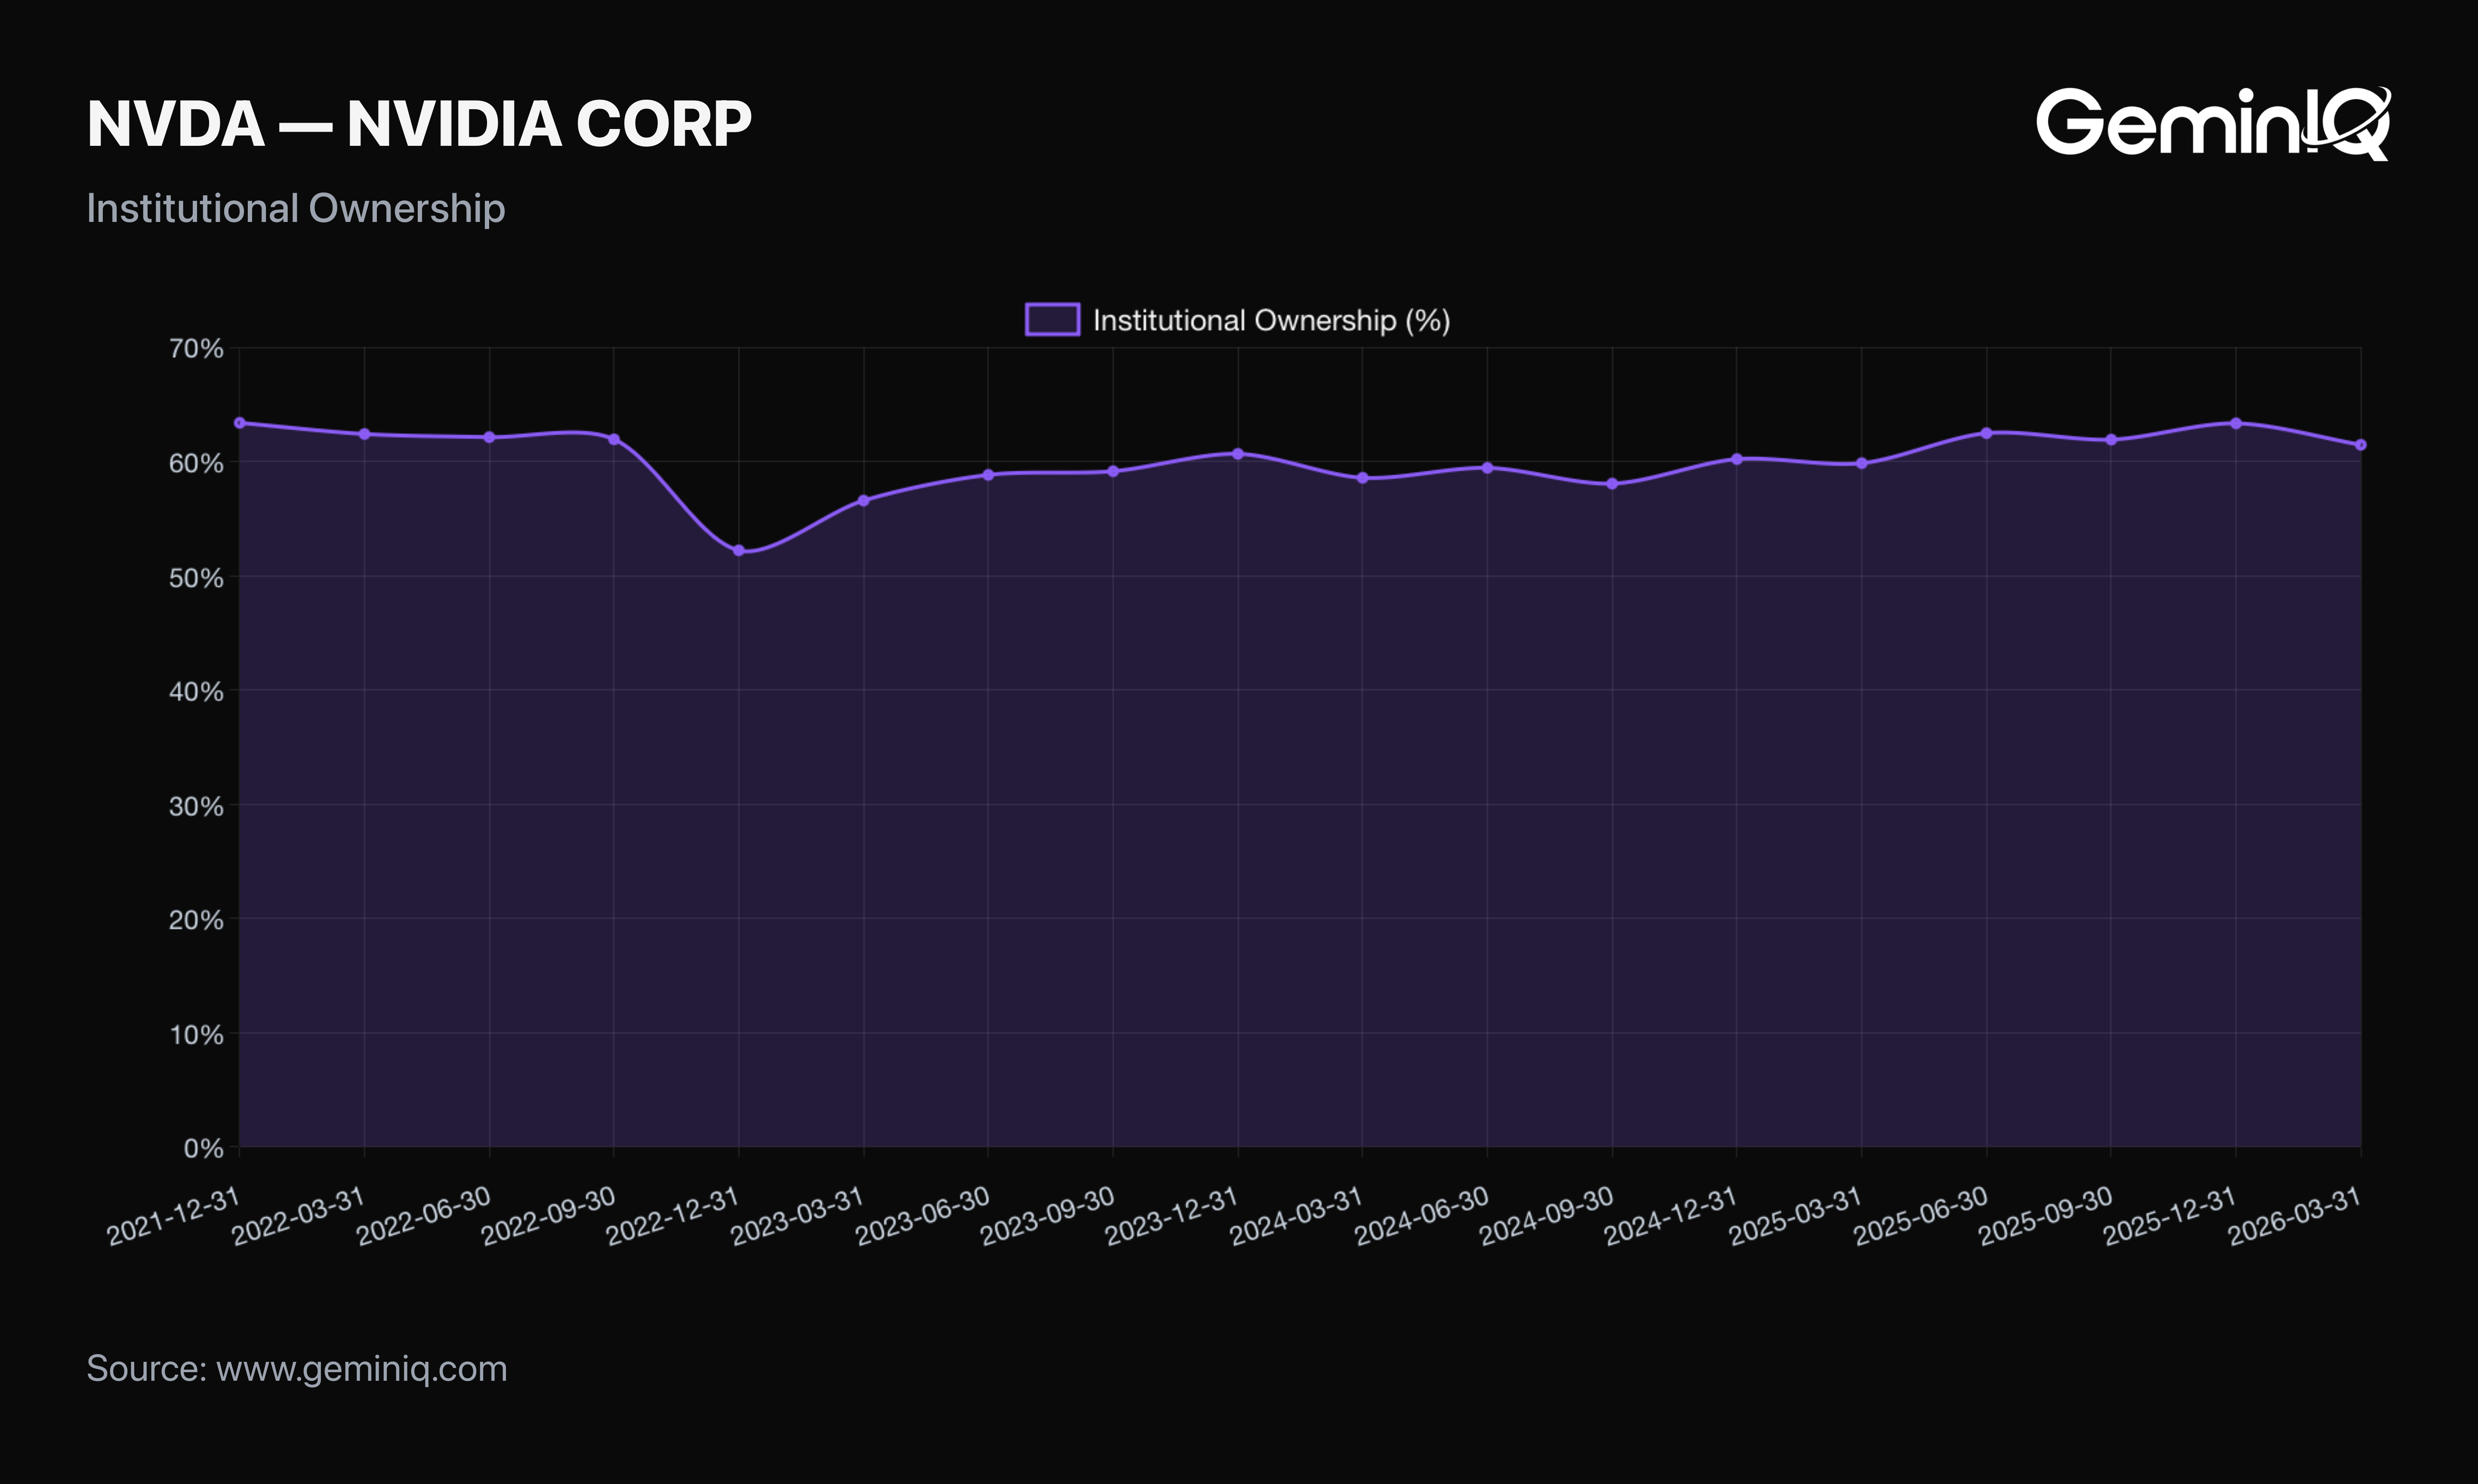Click the 2023-09-30 x-axis date label
Image resolution: width=2478 pixels, height=1484 pixels.
pos(1047,1217)
